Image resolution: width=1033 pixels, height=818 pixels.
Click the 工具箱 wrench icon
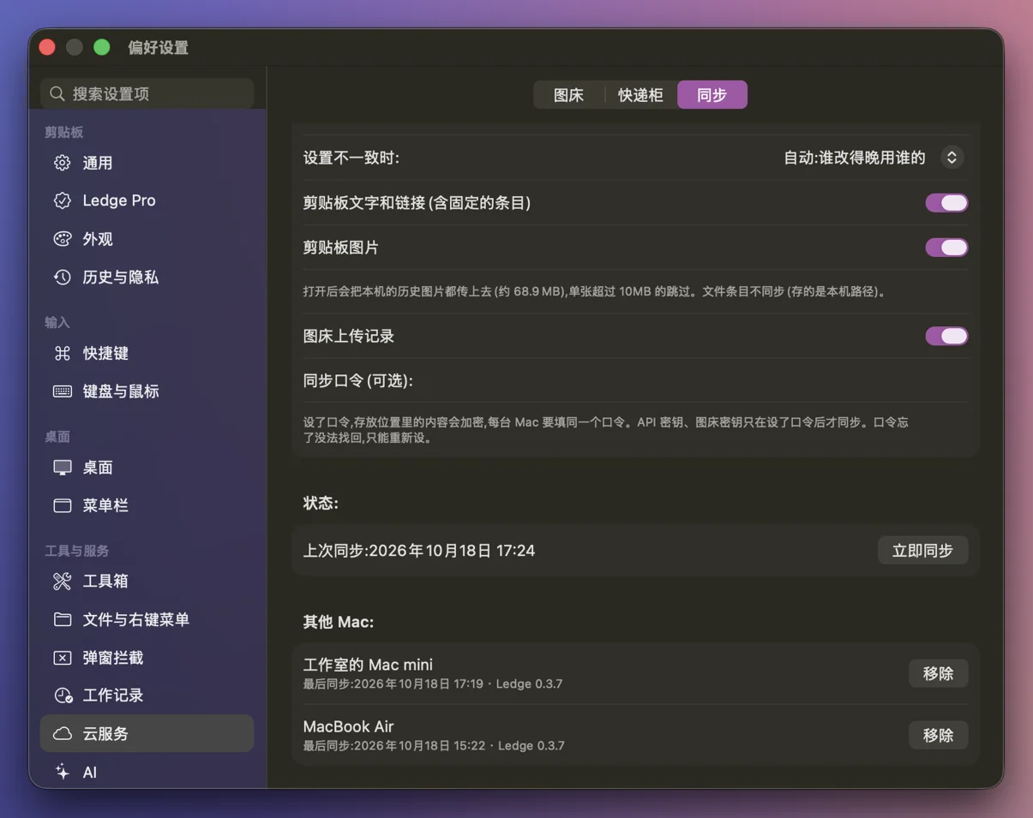click(63, 582)
